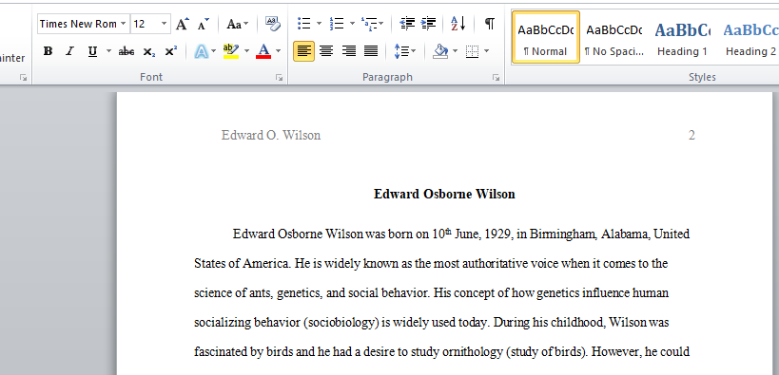779x375 pixels.
Task: Click the Shading paint bucket icon
Action: pyautogui.click(x=440, y=50)
